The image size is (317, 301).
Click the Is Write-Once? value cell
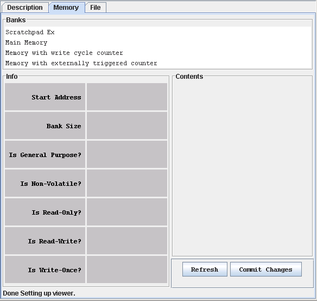click(x=127, y=270)
